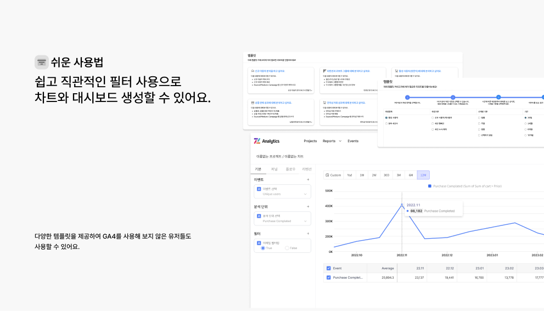Click the flag icon on the 코호트 그룹 template card
Image resolution: width=544 pixels, height=311 pixels.
click(x=325, y=71)
